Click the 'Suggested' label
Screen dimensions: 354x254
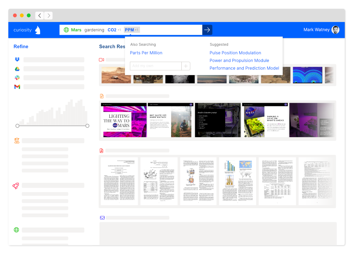[219, 45]
